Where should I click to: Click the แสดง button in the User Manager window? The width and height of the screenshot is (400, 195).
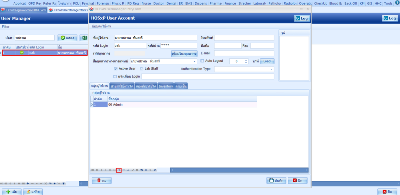coord(67,38)
